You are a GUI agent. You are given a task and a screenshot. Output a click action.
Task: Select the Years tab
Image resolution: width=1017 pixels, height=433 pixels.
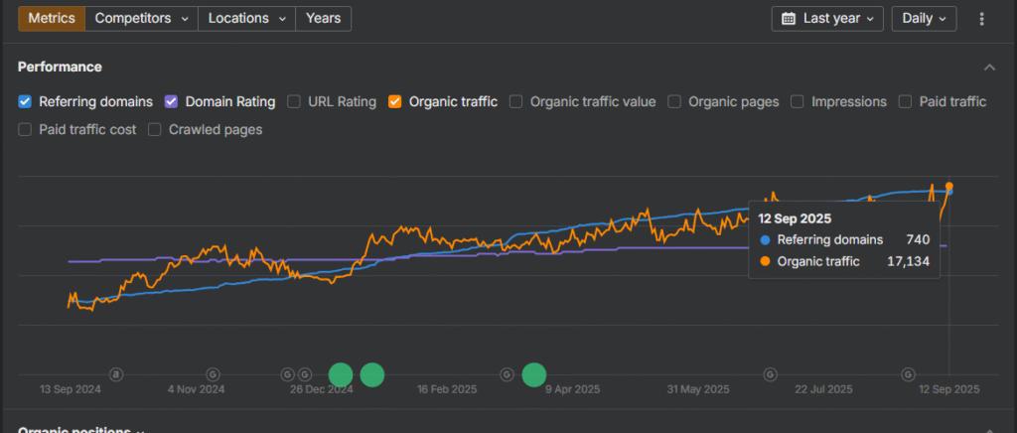tap(323, 19)
